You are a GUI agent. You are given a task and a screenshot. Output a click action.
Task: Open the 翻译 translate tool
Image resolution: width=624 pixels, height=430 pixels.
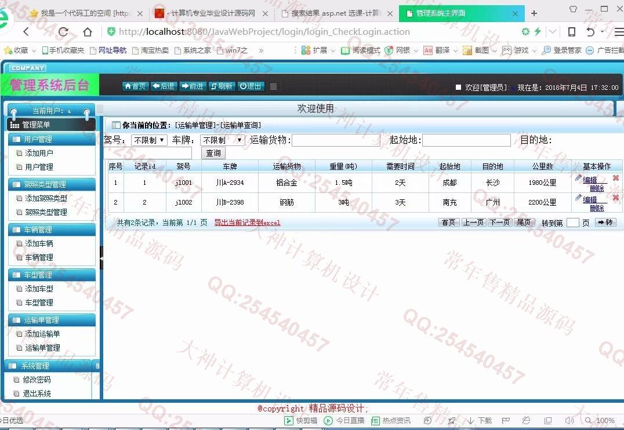tap(437, 50)
